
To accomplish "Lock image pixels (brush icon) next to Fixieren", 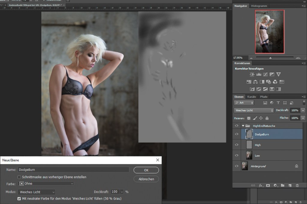I will click(255, 118).
